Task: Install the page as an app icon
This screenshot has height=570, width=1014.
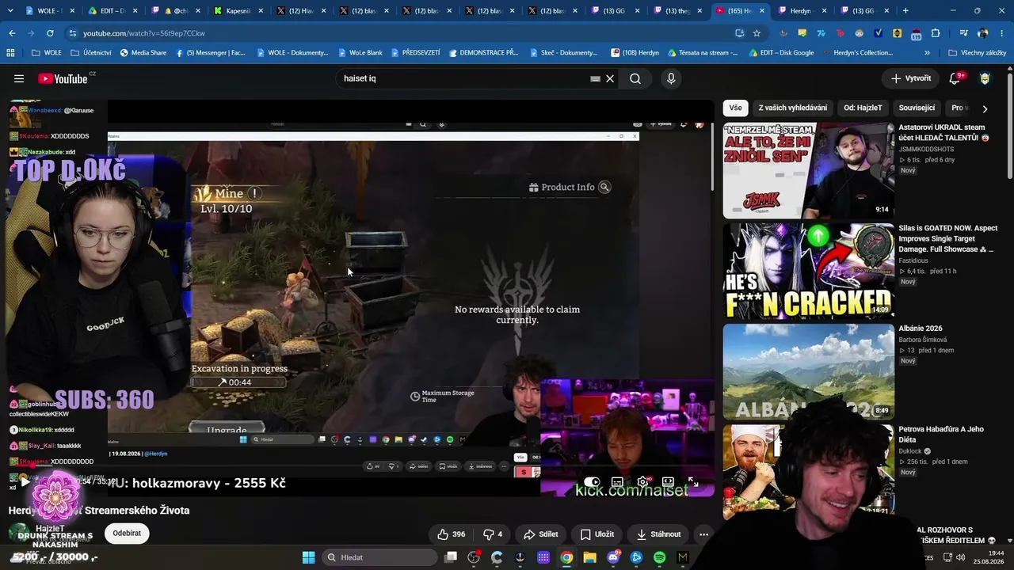Action: 740,33
